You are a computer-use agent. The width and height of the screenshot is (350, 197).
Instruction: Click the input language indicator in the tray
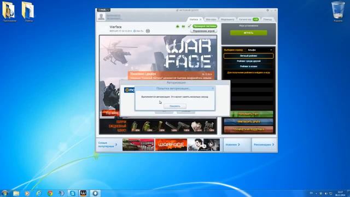(311, 193)
